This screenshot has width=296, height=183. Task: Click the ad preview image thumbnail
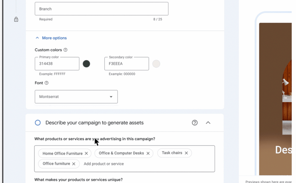point(275,98)
